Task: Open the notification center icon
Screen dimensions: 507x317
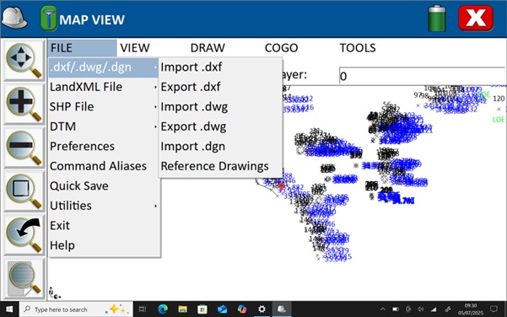Action: click(x=494, y=309)
